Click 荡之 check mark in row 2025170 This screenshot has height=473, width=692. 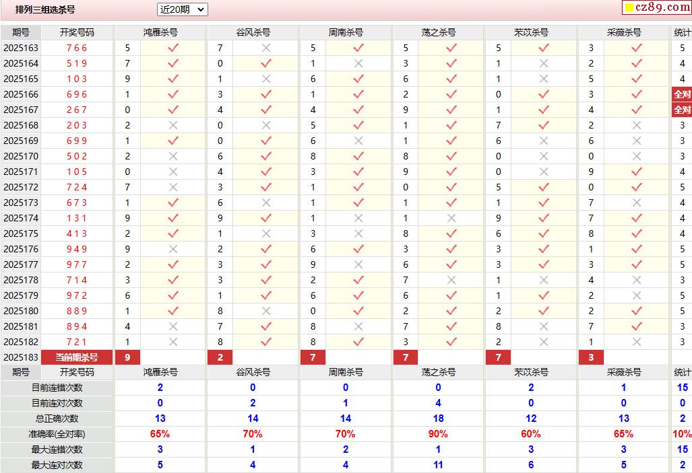(x=451, y=156)
